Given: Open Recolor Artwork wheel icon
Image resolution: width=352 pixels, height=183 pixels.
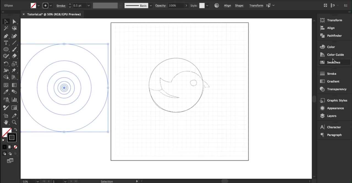Looking at the screenshot, I should pyautogui.click(x=217, y=6).
